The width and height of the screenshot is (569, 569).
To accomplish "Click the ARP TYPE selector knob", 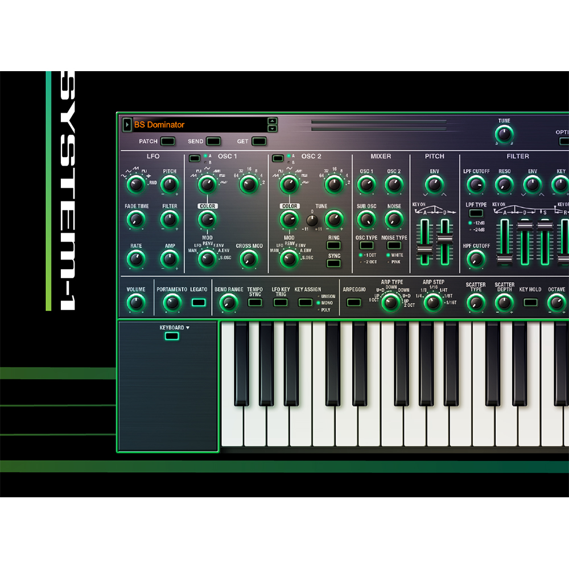I will 390,302.
